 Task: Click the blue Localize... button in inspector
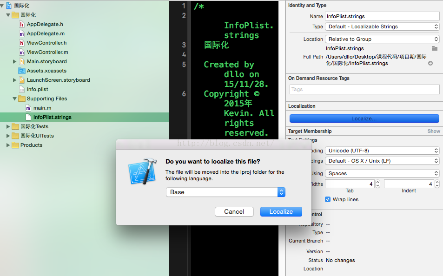tap(364, 118)
